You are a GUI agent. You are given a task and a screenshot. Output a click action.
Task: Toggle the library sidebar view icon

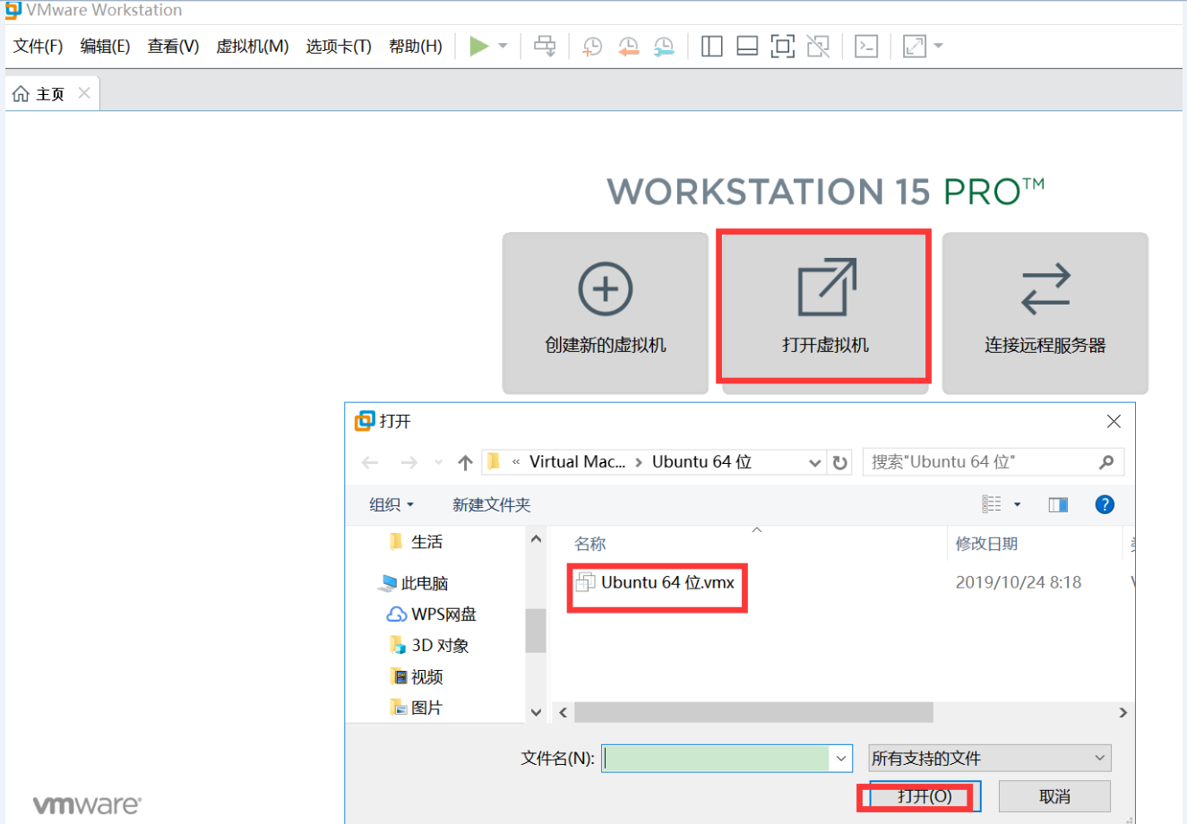pos(712,46)
